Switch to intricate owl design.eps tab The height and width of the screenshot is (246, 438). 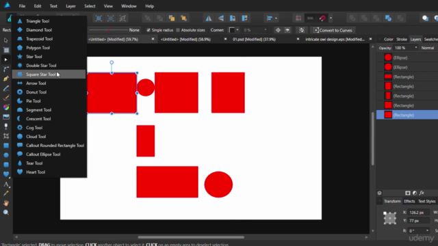pyautogui.click(x=335, y=40)
